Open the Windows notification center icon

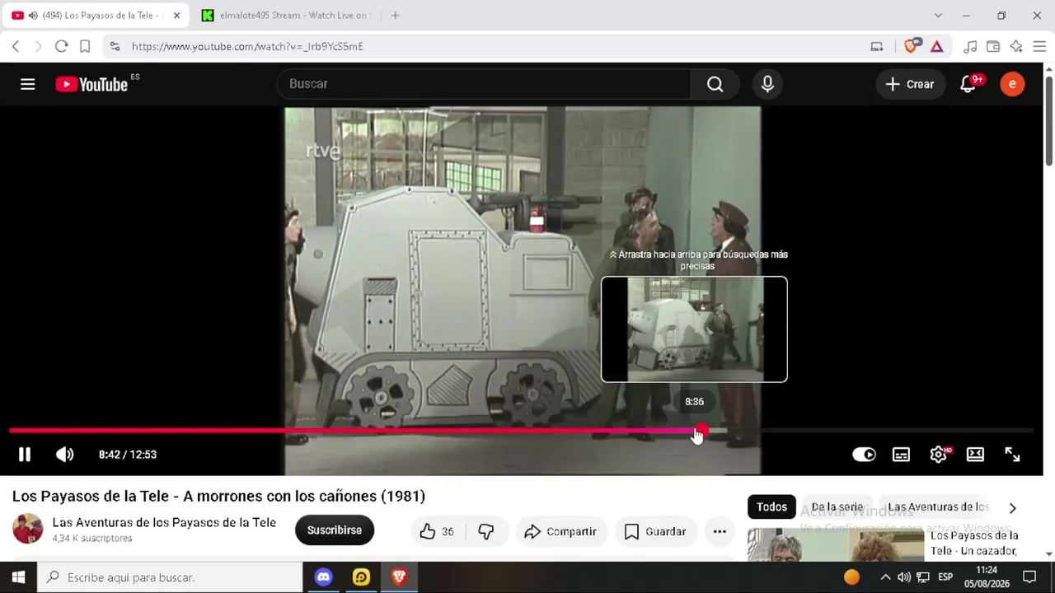[x=1029, y=577]
